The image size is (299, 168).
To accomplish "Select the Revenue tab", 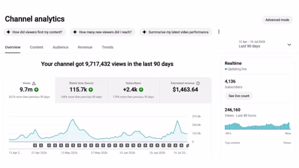I will pos(85,47).
